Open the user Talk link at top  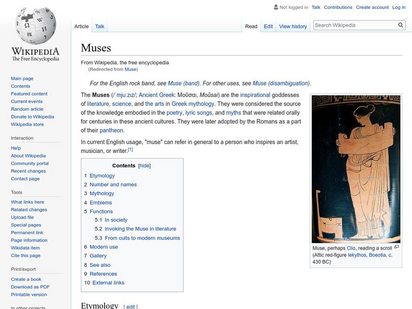316,7
